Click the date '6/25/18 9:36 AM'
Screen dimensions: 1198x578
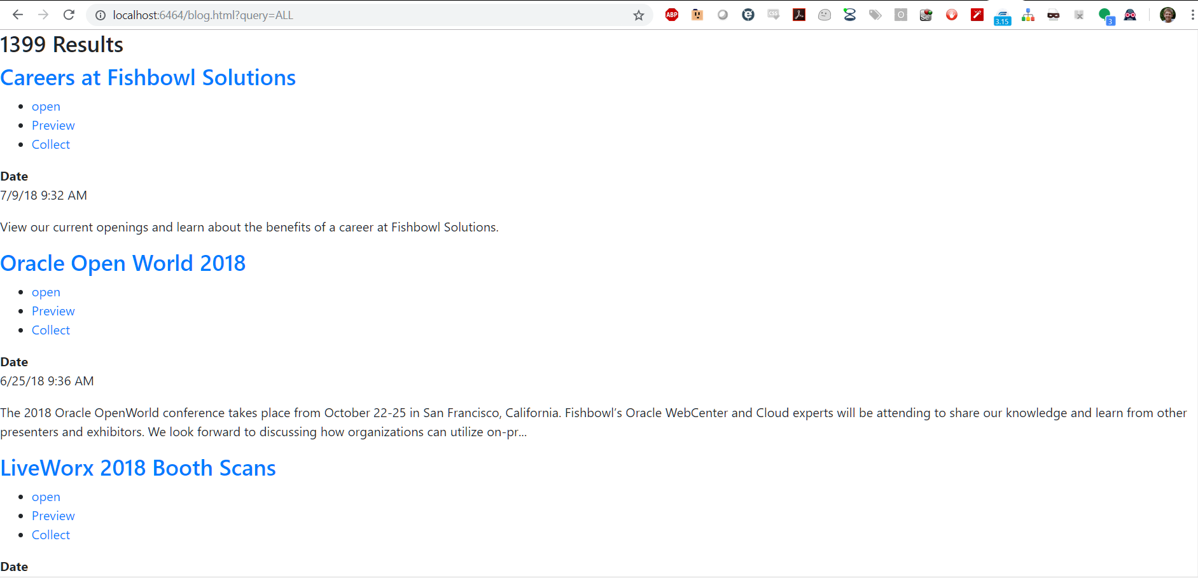point(47,381)
